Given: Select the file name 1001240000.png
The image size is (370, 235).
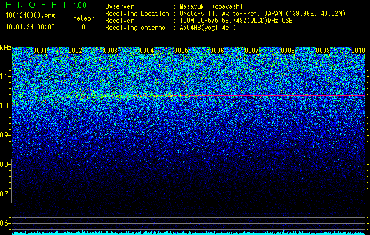Looking at the screenshot, I should pos(31,15).
